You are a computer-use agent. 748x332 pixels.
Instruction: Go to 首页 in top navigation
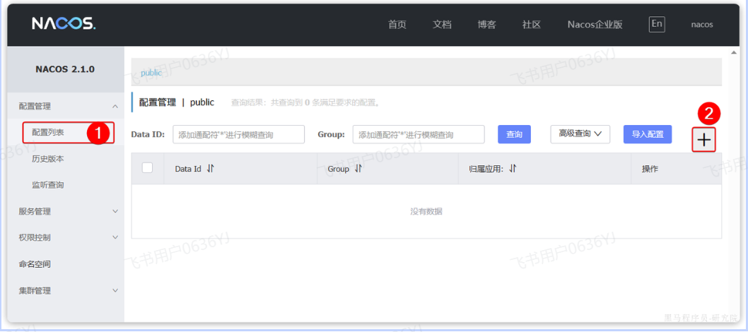click(x=397, y=25)
